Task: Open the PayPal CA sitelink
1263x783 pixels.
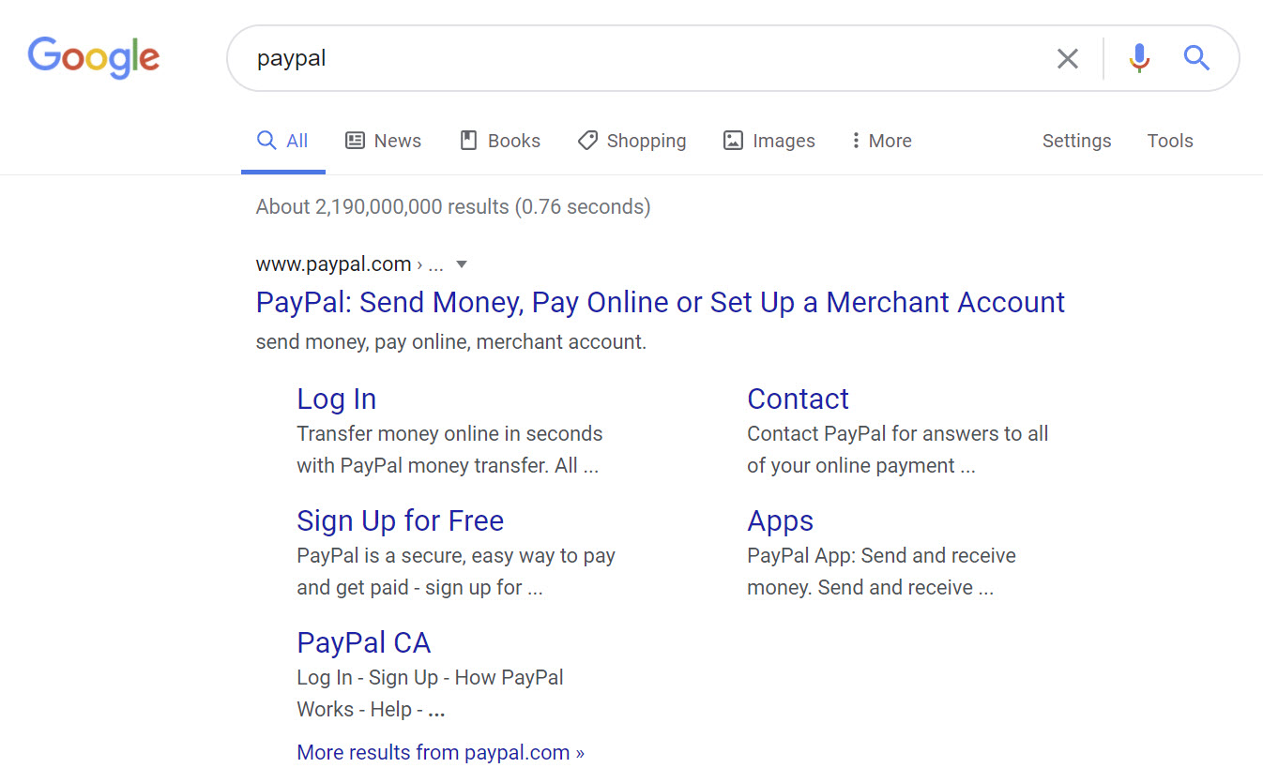Action: (x=363, y=642)
